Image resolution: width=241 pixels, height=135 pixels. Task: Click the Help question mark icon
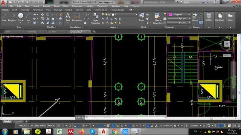point(215,2)
